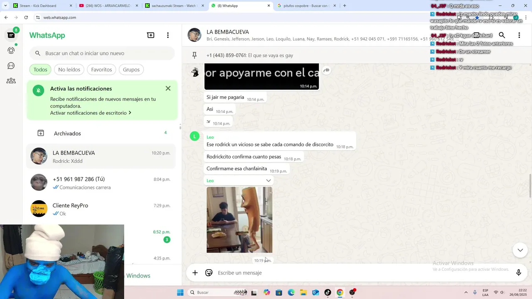Forward the video message with arrow icon
The height and width of the screenshot is (299, 532).
(327, 70)
